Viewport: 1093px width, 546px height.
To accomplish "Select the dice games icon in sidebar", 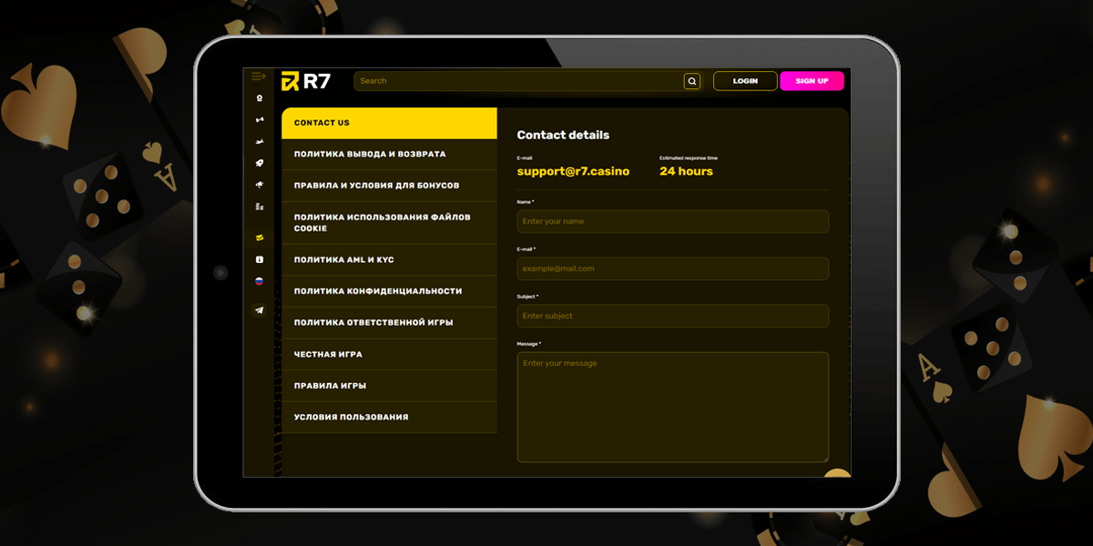I will 259,118.
